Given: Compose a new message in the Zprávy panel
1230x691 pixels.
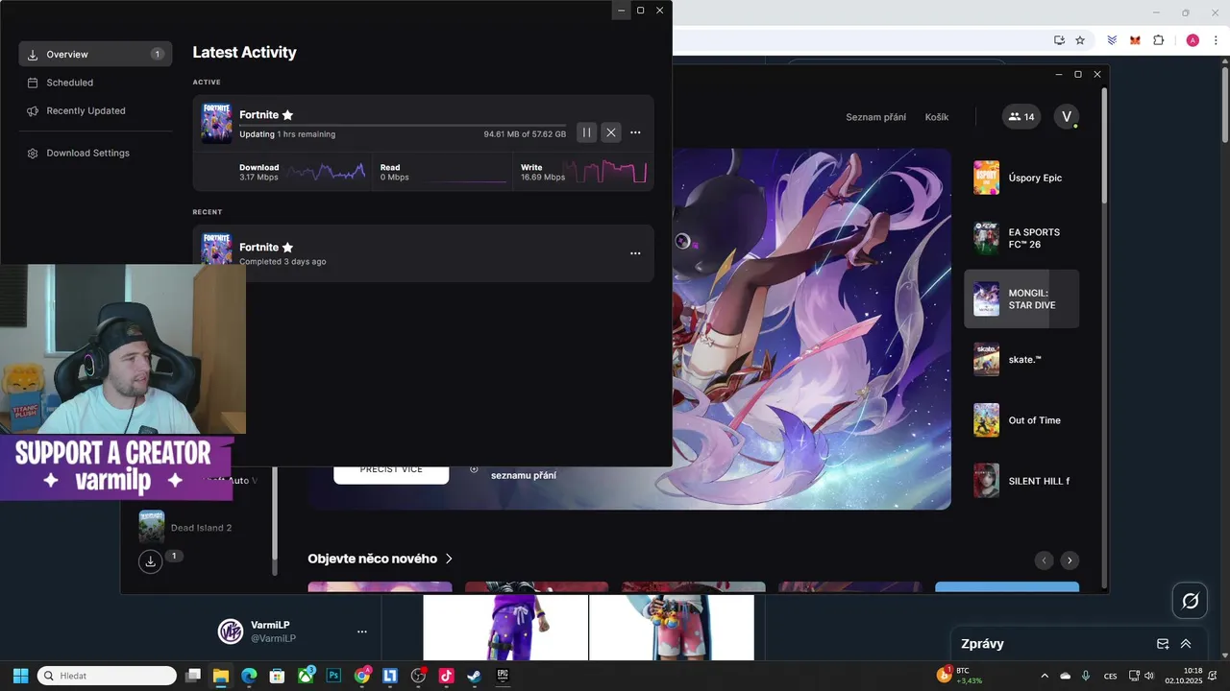Looking at the screenshot, I should click(x=1163, y=644).
